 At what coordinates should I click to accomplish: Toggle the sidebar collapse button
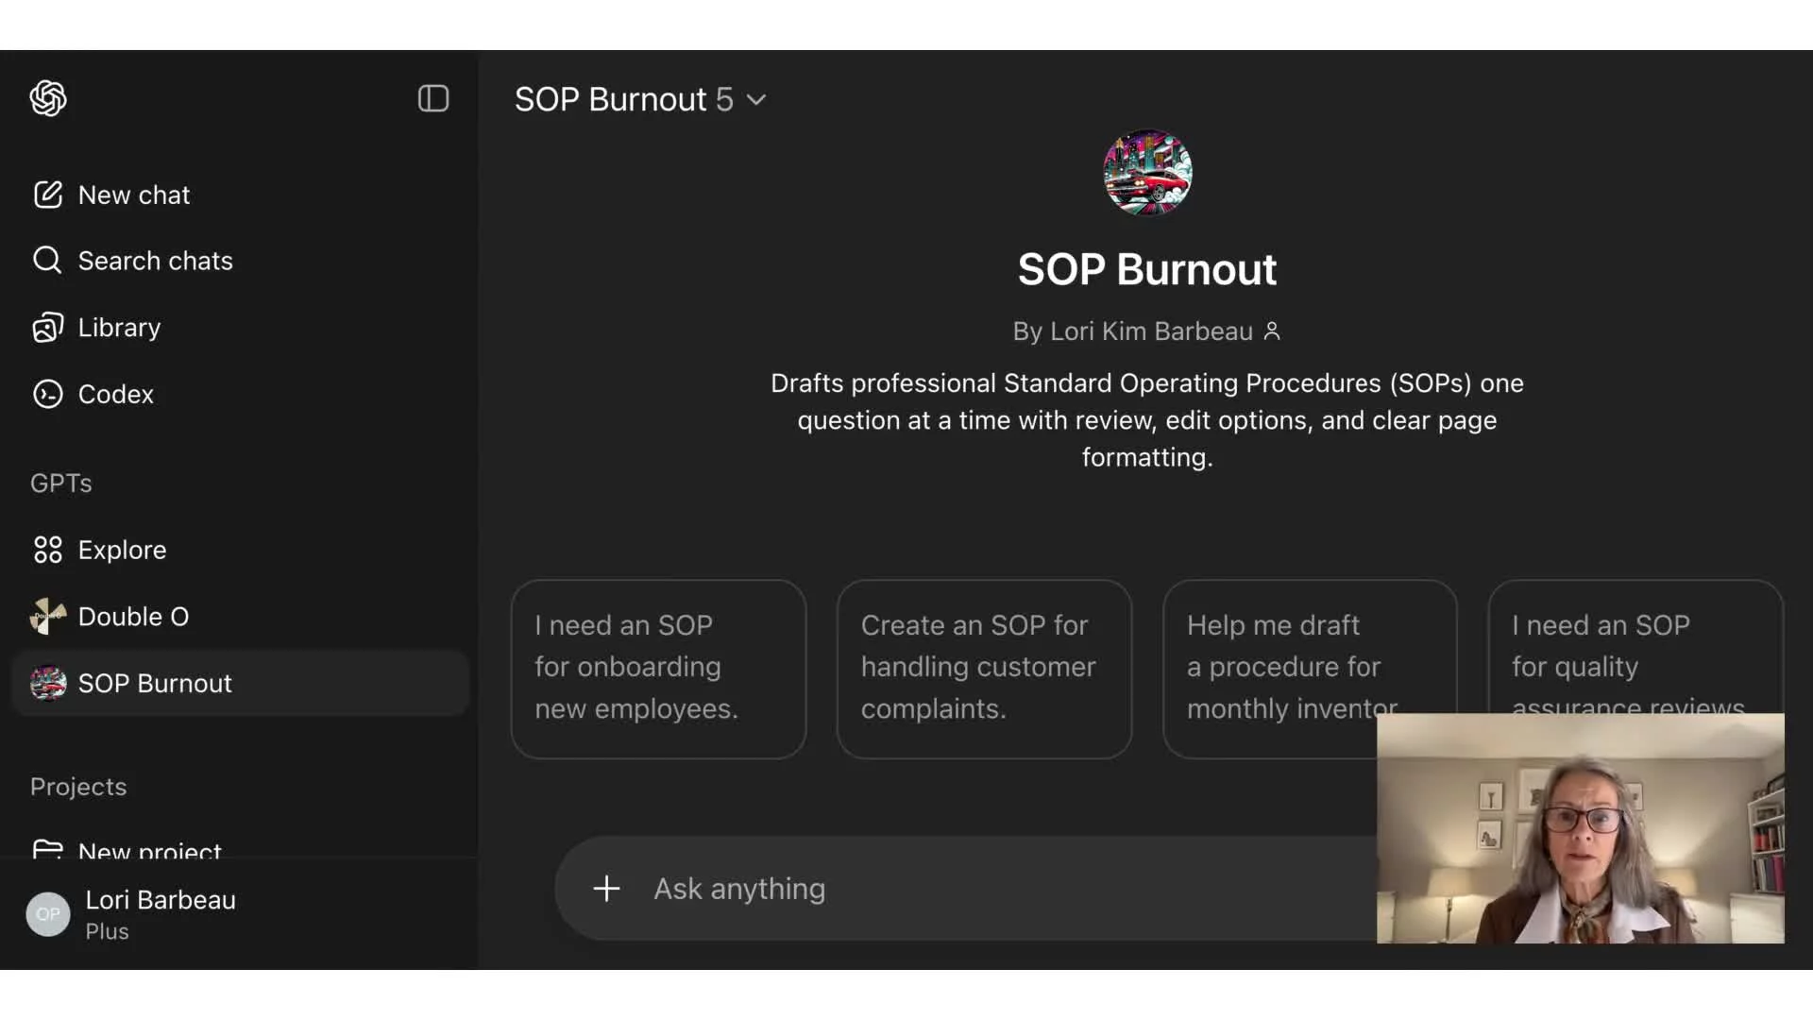pos(433,98)
